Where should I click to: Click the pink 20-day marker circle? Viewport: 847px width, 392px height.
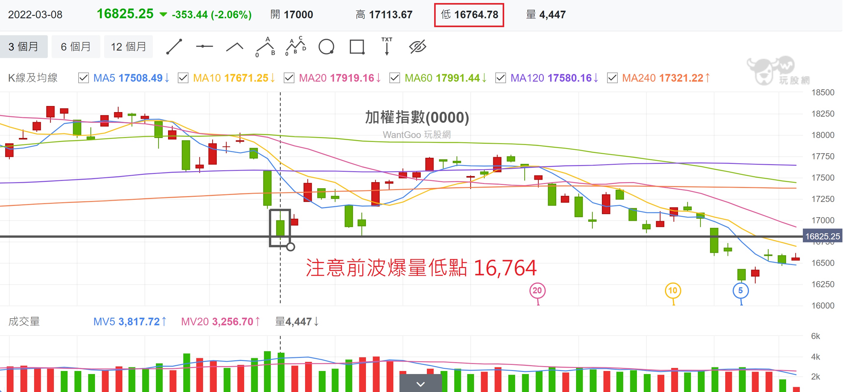537,291
